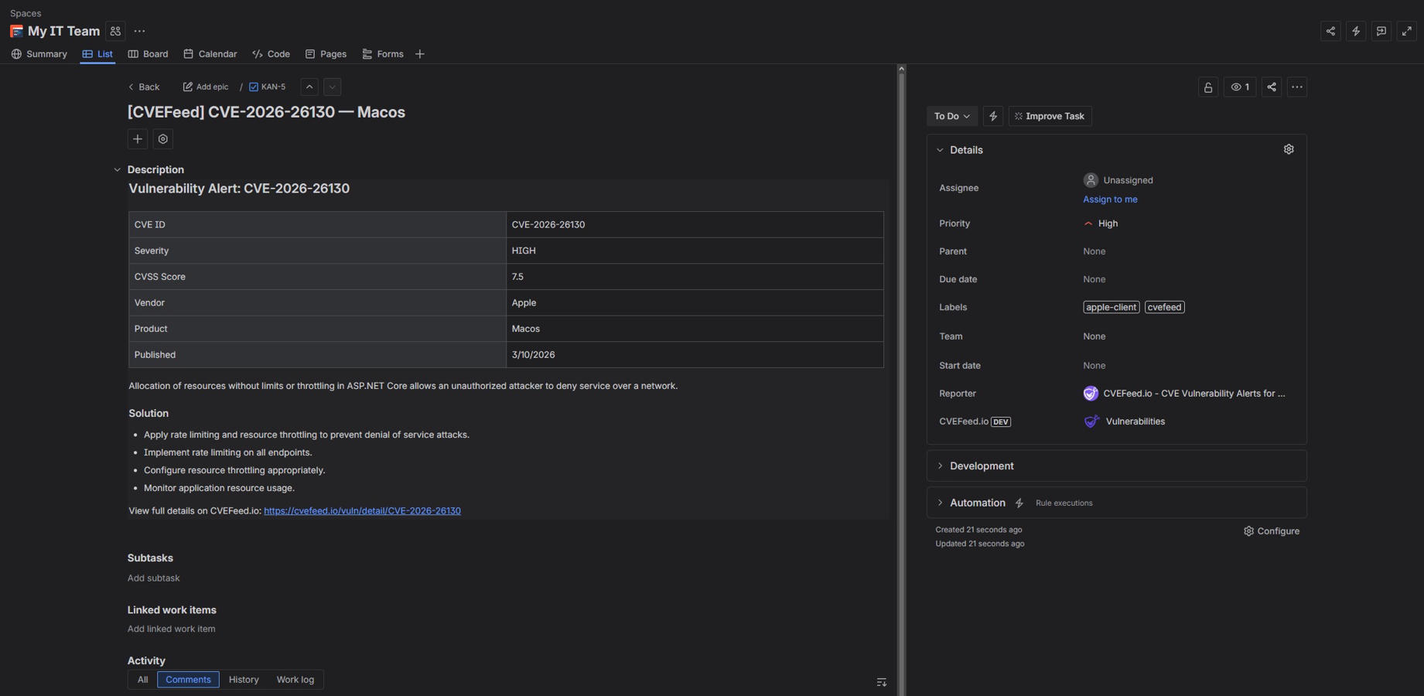
Task: Click the Assign to me link
Action: pos(1109,199)
